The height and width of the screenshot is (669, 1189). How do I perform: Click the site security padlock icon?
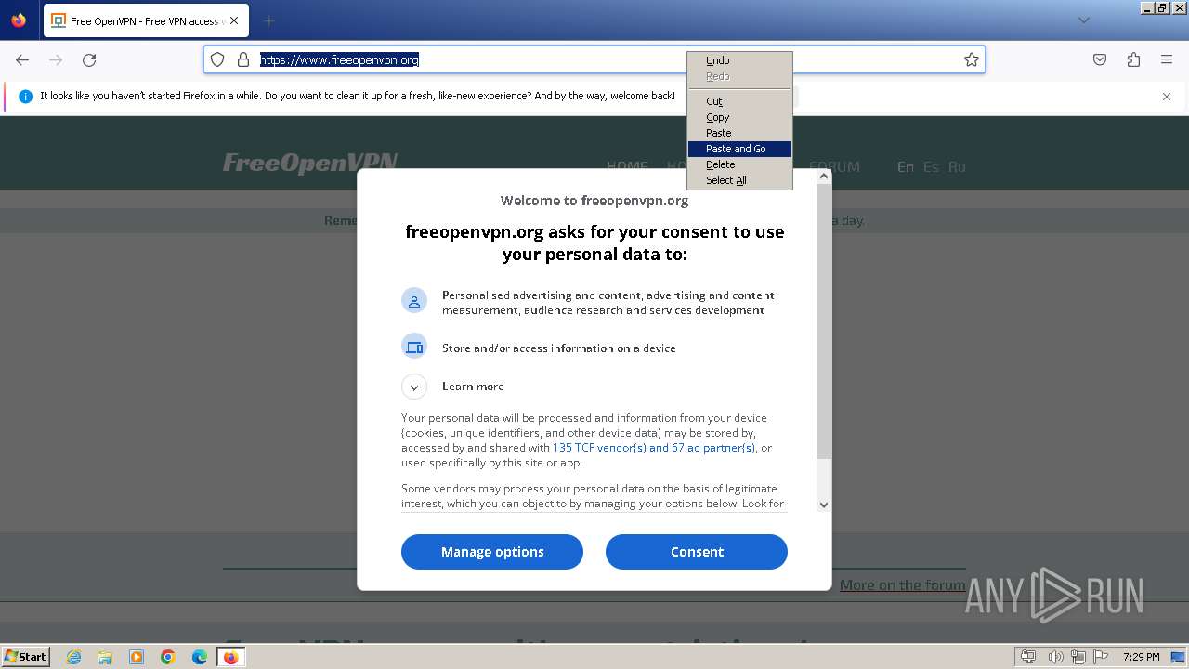pos(243,59)
